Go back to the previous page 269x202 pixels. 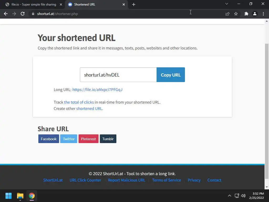pos(6,14)
